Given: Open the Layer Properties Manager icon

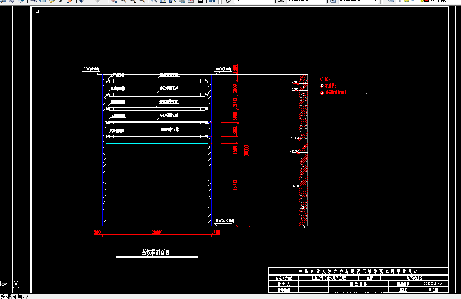Looking at the screenshot, I should (x=391, y=1).
